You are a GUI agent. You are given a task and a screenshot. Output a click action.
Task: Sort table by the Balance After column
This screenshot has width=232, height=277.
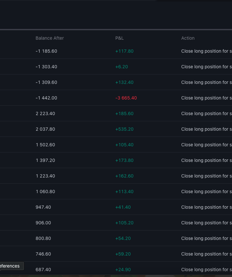[49, 38]
